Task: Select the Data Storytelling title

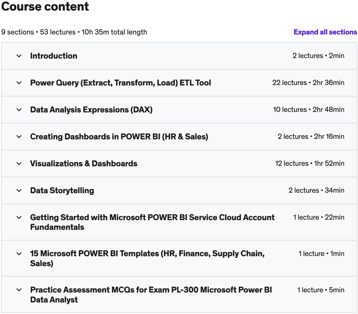Action: pos(62,190)
